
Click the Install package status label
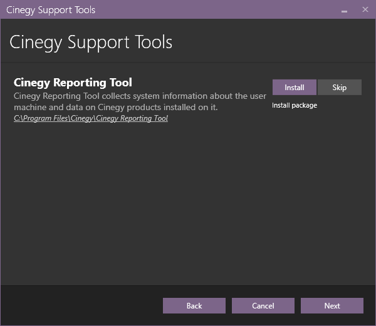(295, 105)
